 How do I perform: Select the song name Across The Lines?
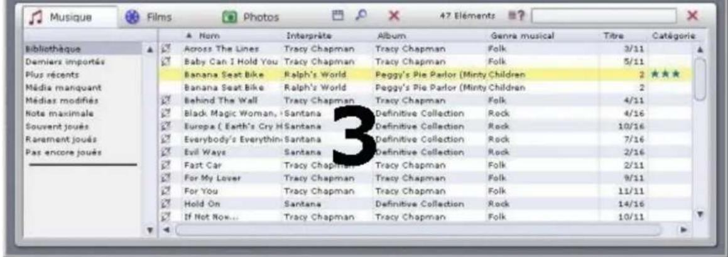point(222,48)
